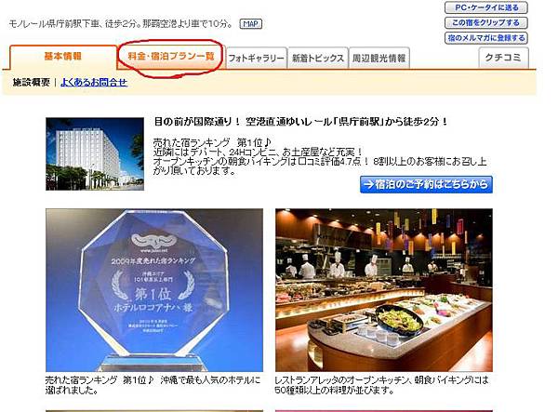Click この宿をクリップする button

[486, 22]
